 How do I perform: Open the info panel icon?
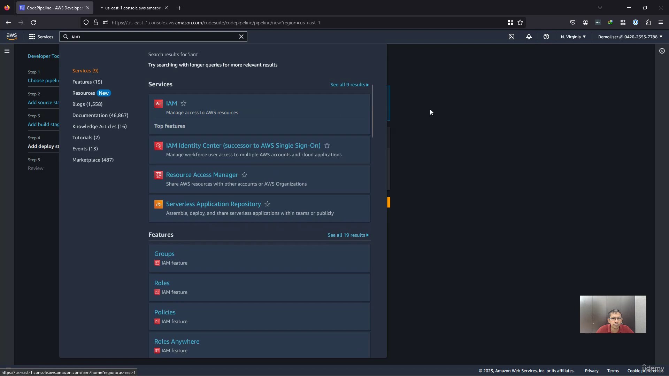(x=662, y=51)
